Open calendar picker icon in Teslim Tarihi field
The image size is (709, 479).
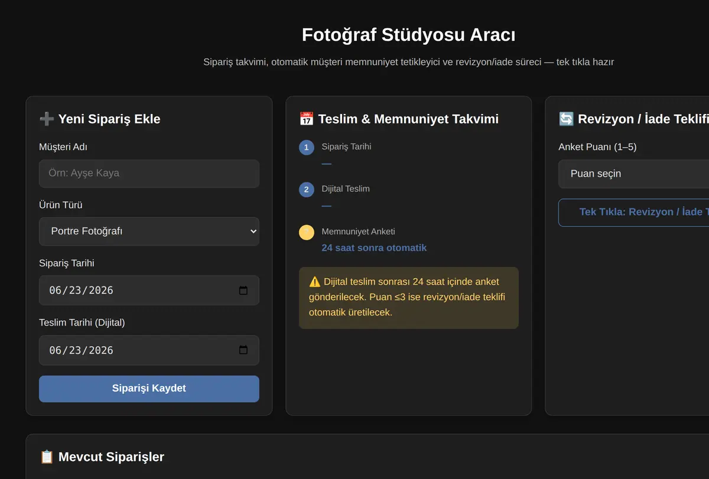point(243,350)
